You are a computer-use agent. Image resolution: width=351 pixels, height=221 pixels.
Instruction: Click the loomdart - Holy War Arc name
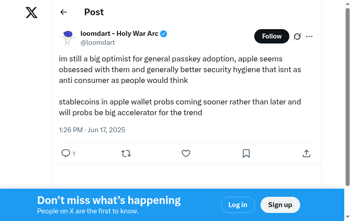[x=119, y=34]
